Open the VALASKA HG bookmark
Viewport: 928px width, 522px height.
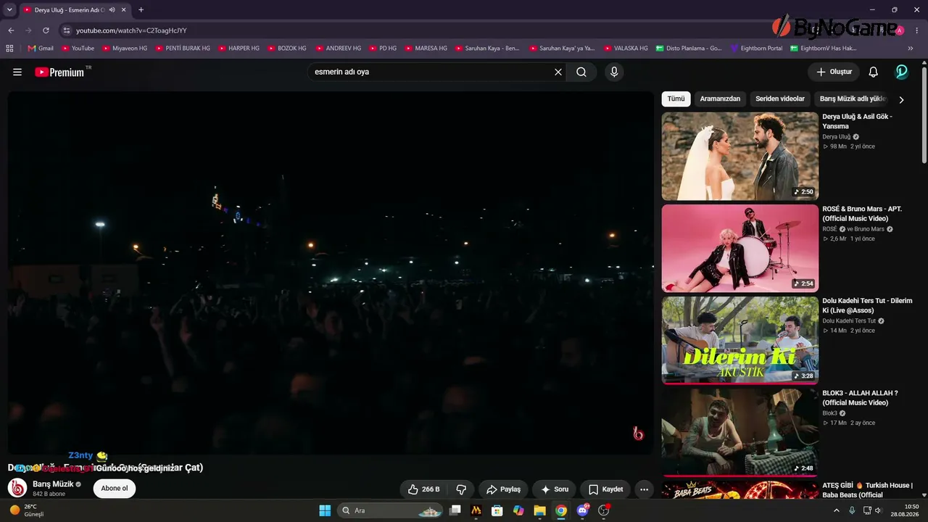[625, 49]
